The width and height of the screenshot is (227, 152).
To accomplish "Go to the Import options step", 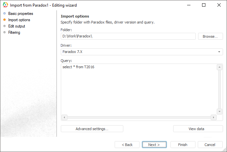I will 19,20.
